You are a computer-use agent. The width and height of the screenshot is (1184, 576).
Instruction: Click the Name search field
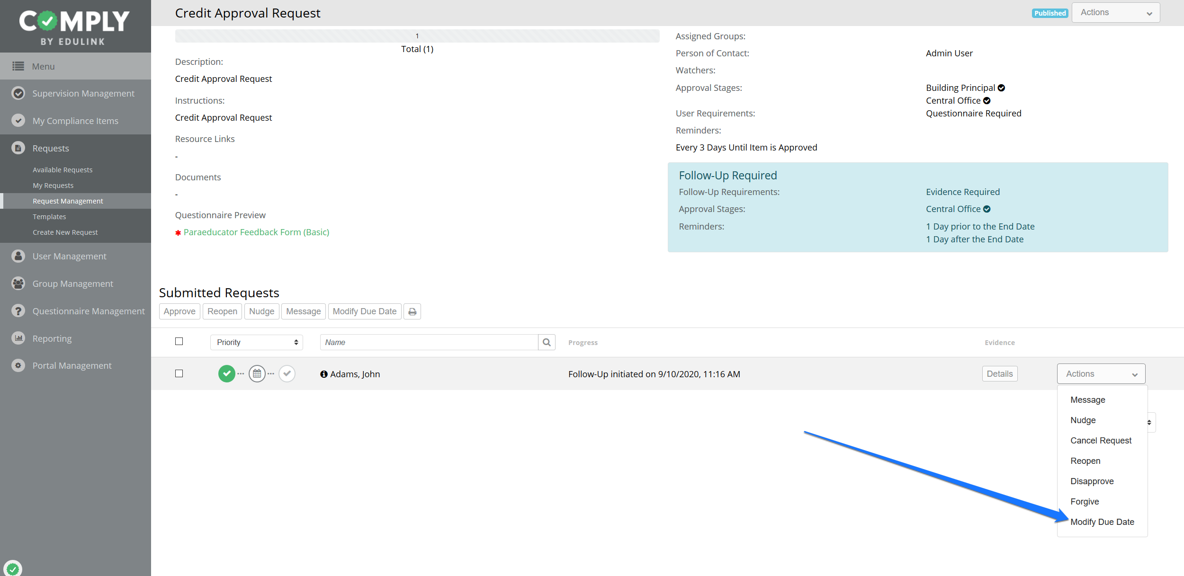click(x=429, y=342)
